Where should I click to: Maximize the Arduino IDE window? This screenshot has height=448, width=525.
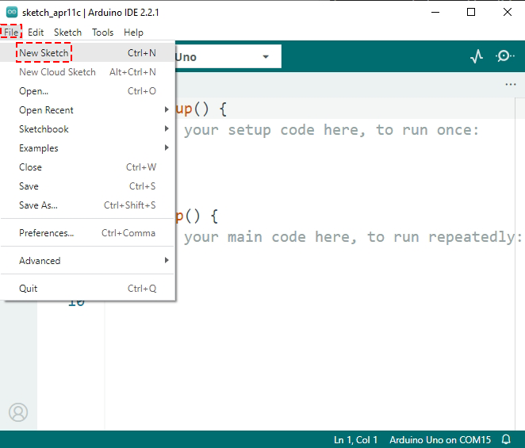pos(471,13)
